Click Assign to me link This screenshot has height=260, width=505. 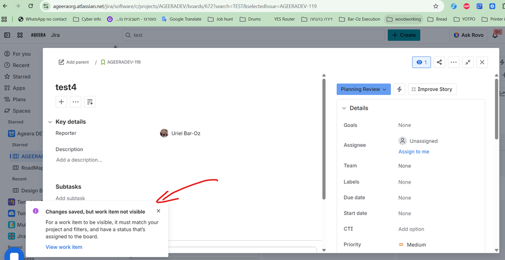[414, 151]
